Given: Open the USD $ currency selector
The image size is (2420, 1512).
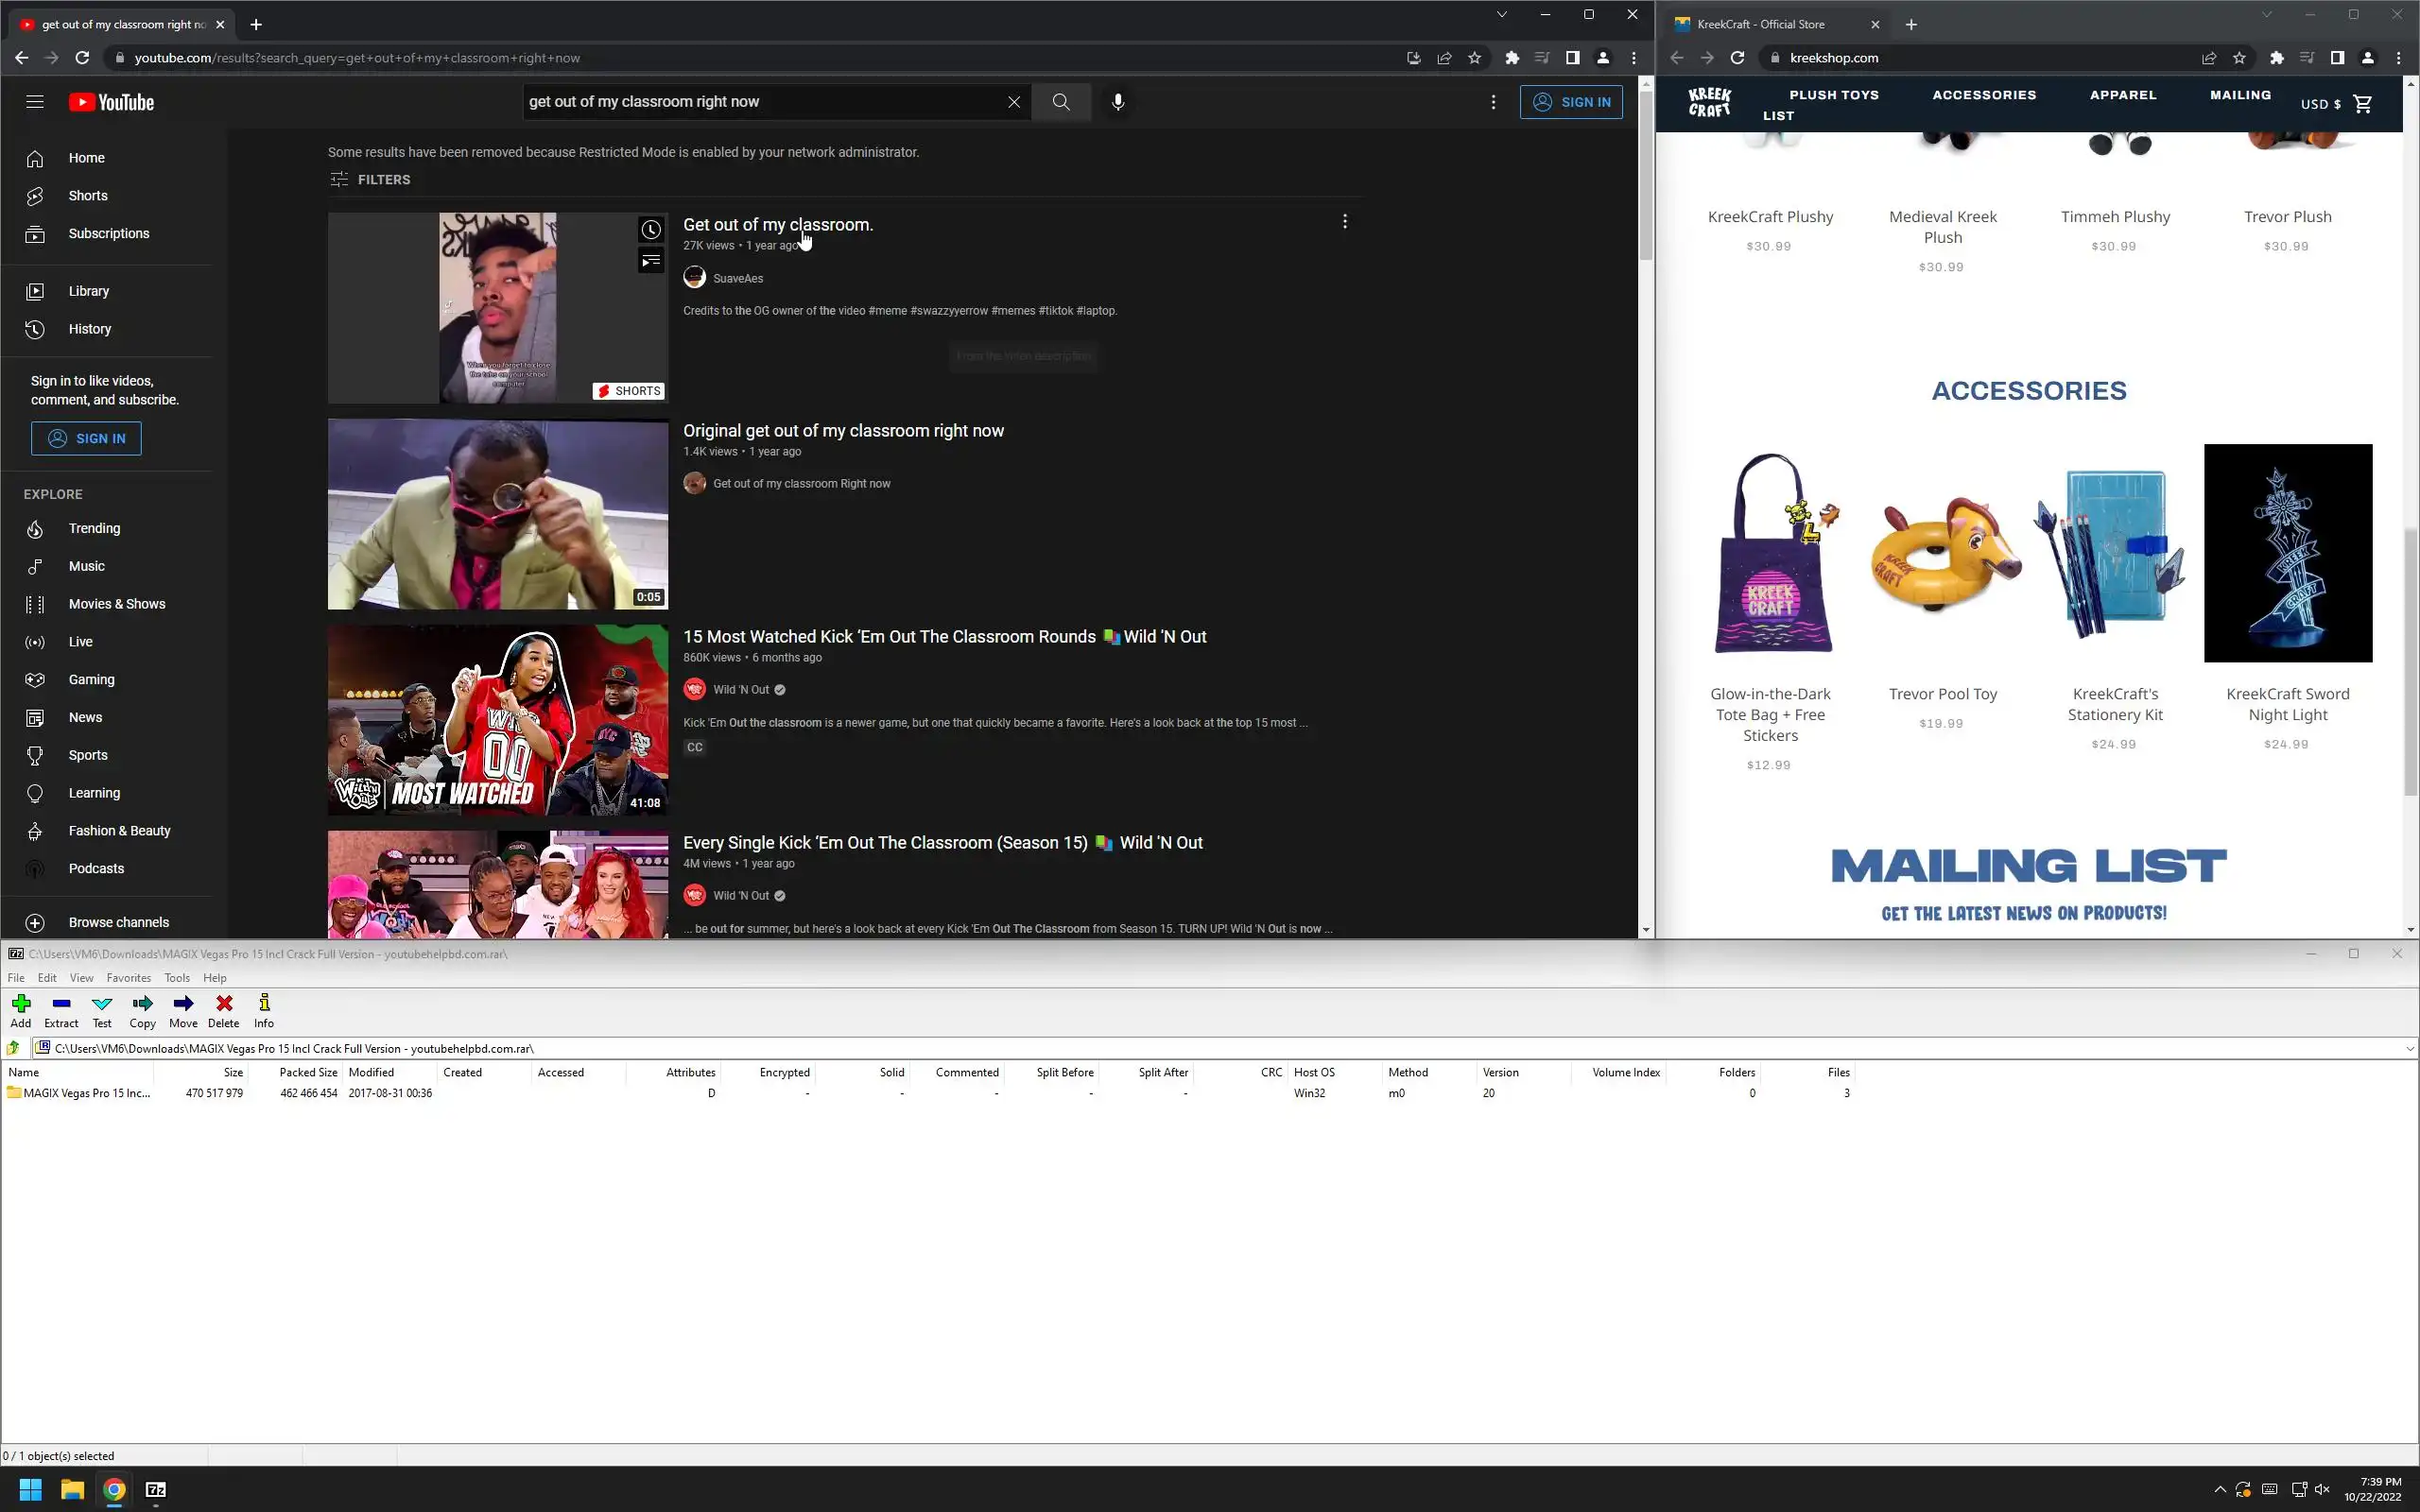Looking at the screenshot, I should 2320,104.
